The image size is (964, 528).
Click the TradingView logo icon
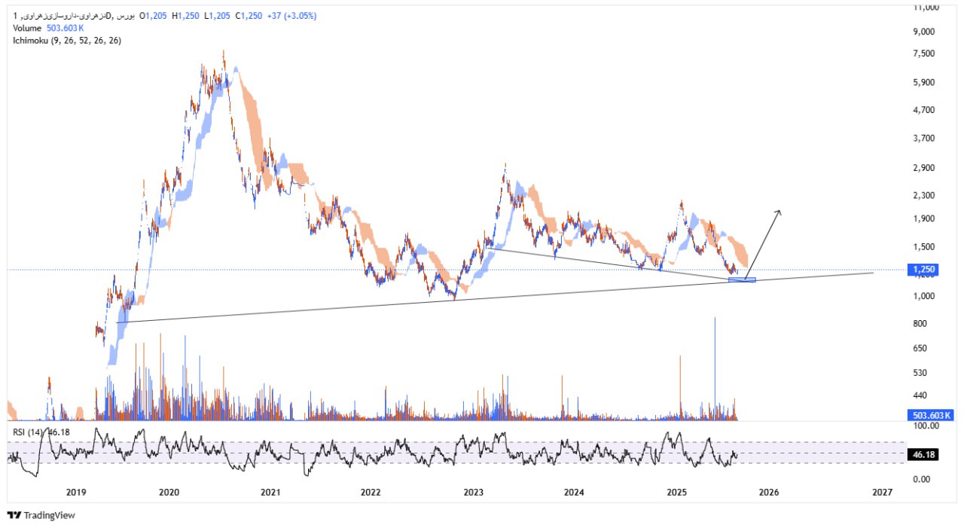point(14,515)
